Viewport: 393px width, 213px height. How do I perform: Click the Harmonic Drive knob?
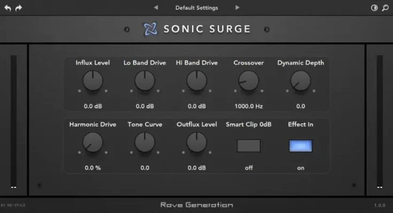(93, 142)
